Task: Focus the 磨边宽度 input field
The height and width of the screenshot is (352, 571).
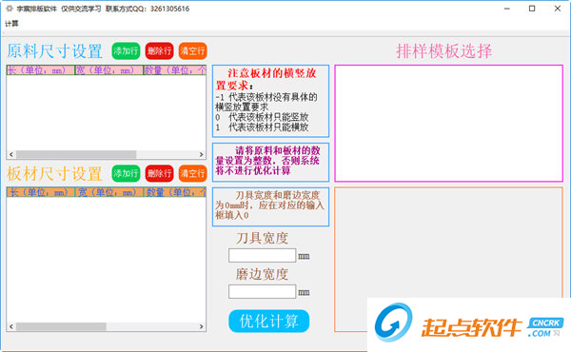Action: pos(262,291)
